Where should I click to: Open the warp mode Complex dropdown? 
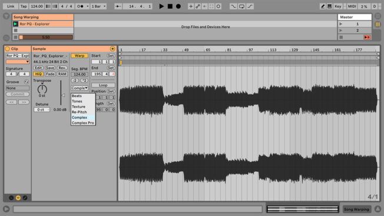tap(80, 88)
